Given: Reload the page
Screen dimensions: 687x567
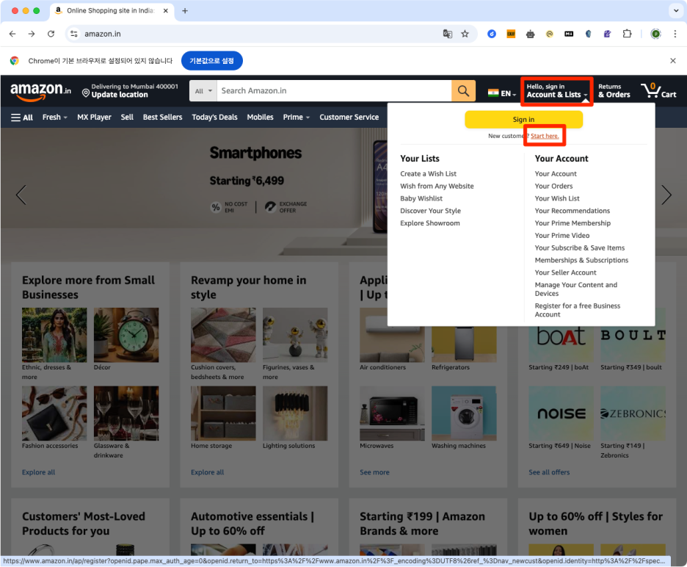Looking at the screenshot, I should [51, 34].
